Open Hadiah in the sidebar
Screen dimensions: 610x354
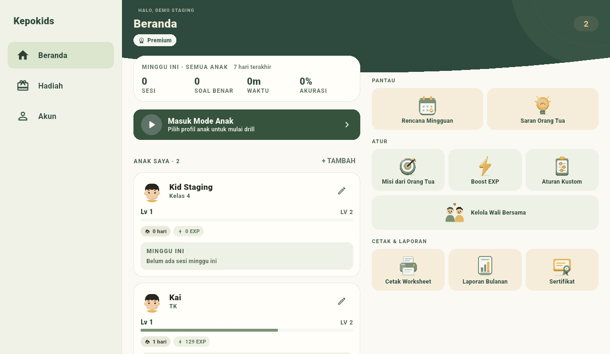pyautogui.click(x=61, y=86)
